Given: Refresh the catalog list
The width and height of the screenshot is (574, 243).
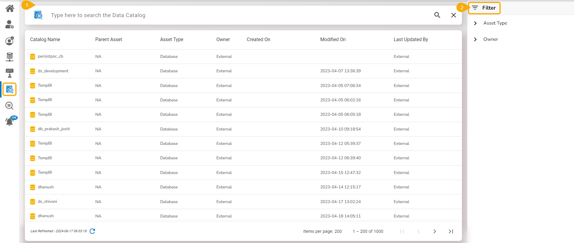Looking at the screenshot, I should (93, 231).
